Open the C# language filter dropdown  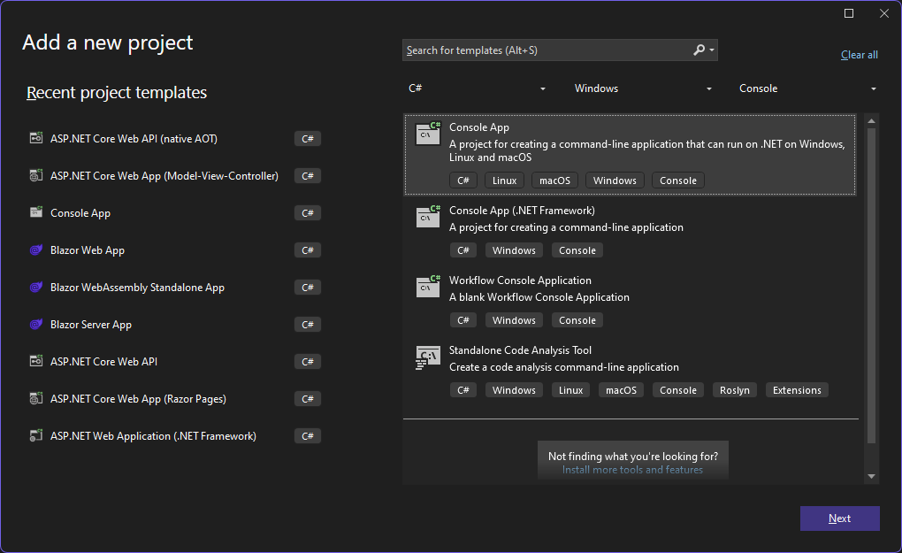(478, 88)
